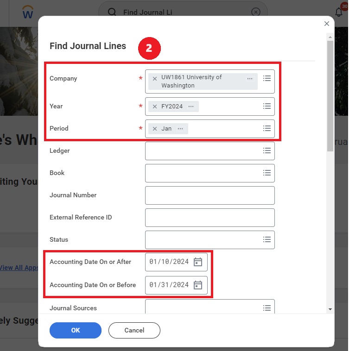Click the Cancel button
Screen dimensions: 362x351
tap(134, 330)
